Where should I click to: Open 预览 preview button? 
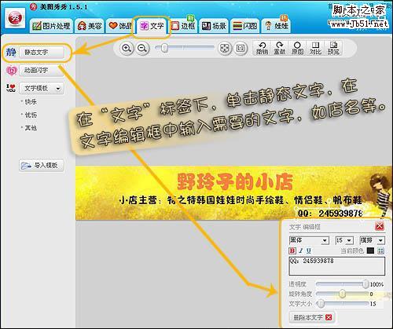point(333,48)
